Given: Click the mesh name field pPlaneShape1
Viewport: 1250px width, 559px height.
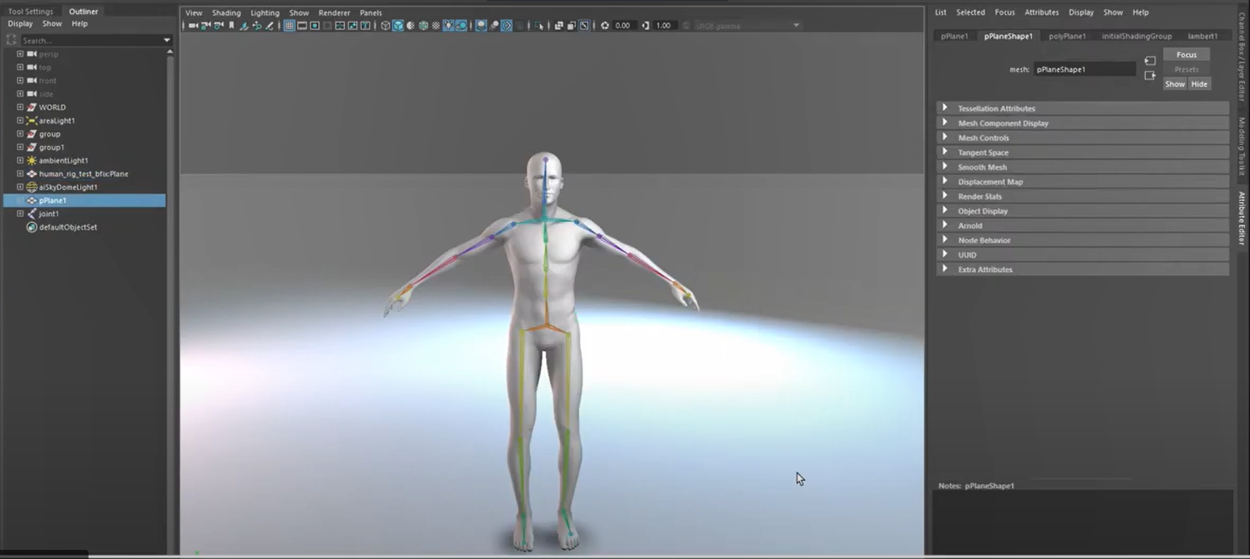Looking at the screenshot, I should point(1083,70).
